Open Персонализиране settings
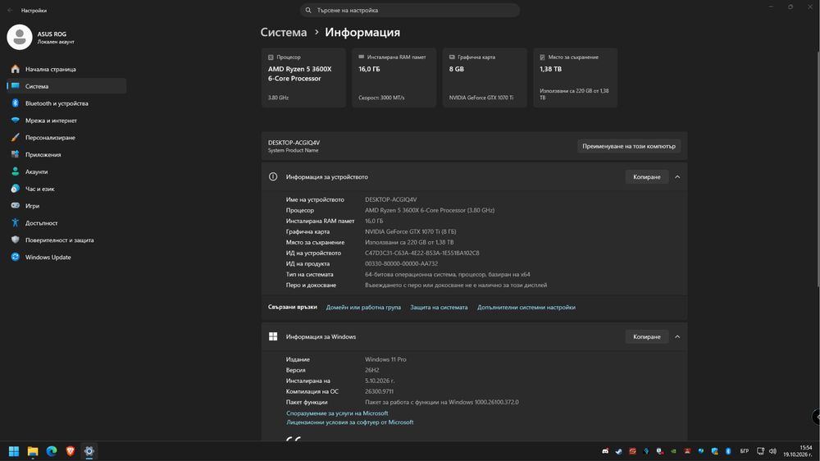 pyautogui.click(x=67, y=138)
